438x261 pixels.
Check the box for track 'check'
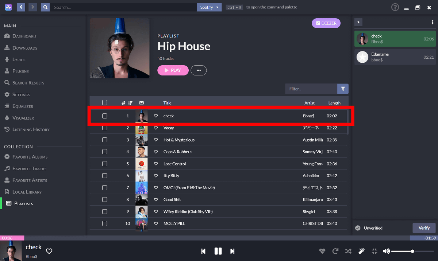point(105,116)
